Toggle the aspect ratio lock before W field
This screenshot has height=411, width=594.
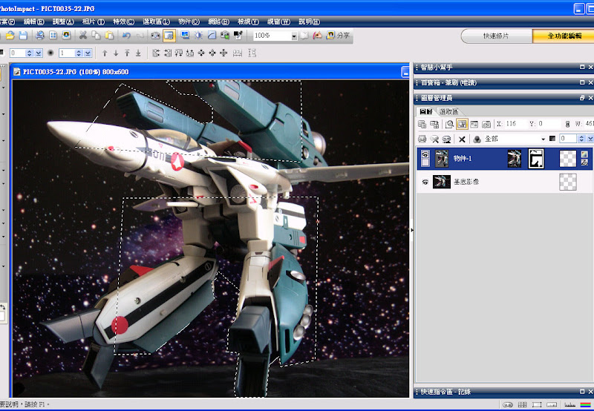click(567, 124)
